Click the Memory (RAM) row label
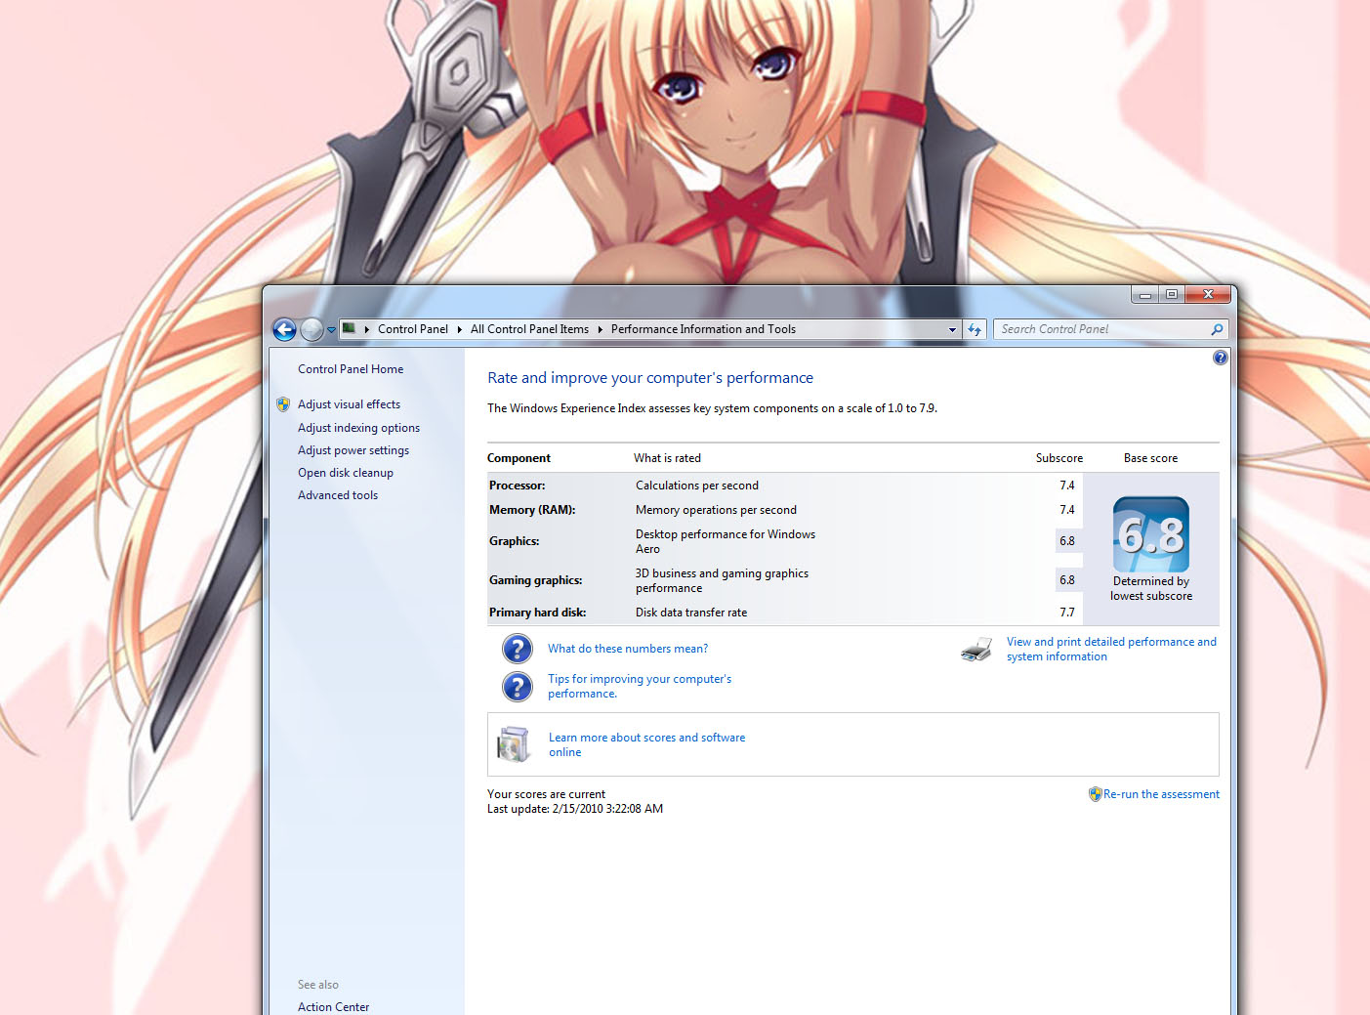The image size is (1370, 1015). 532,510
